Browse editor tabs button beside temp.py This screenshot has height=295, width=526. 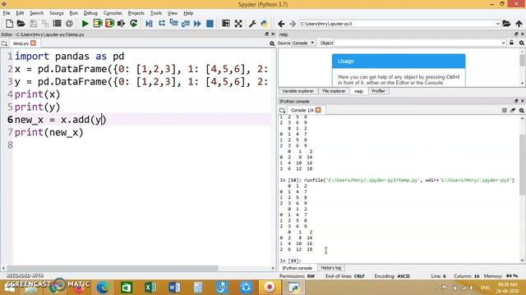coord(4,43)
